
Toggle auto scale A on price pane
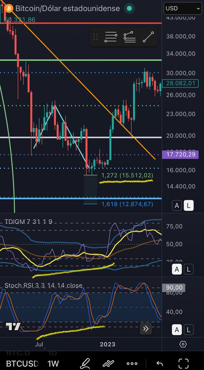177,206
